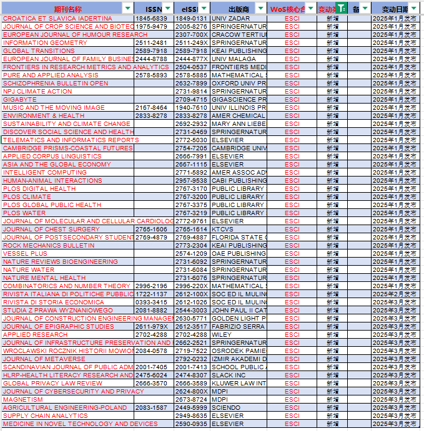
Task: Open the 变动日期 column filter dropdown
Action: [414, 8]
